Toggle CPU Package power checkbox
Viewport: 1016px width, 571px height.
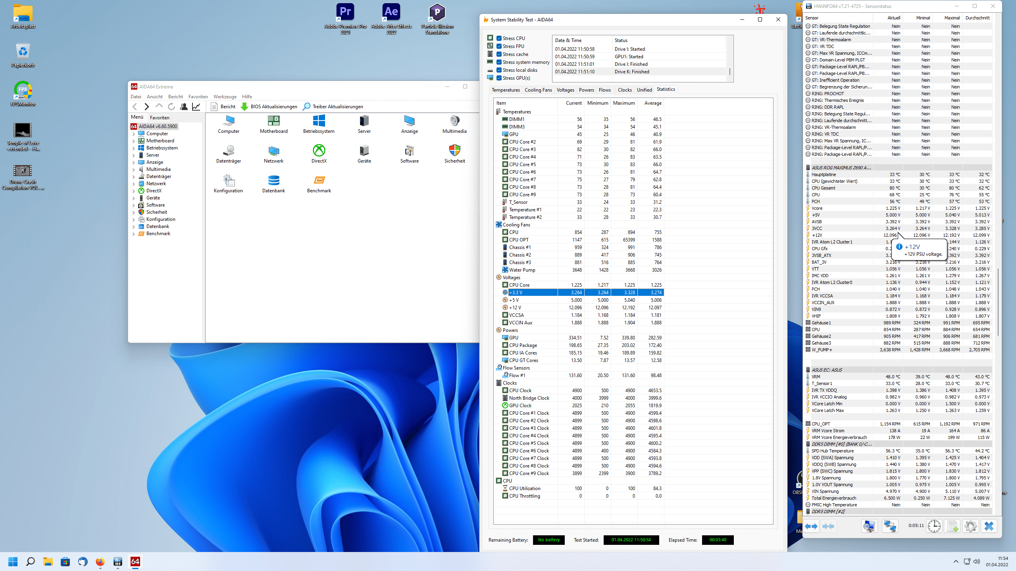tap(505, 345)
